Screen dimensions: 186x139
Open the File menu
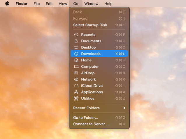coord(36,4)
